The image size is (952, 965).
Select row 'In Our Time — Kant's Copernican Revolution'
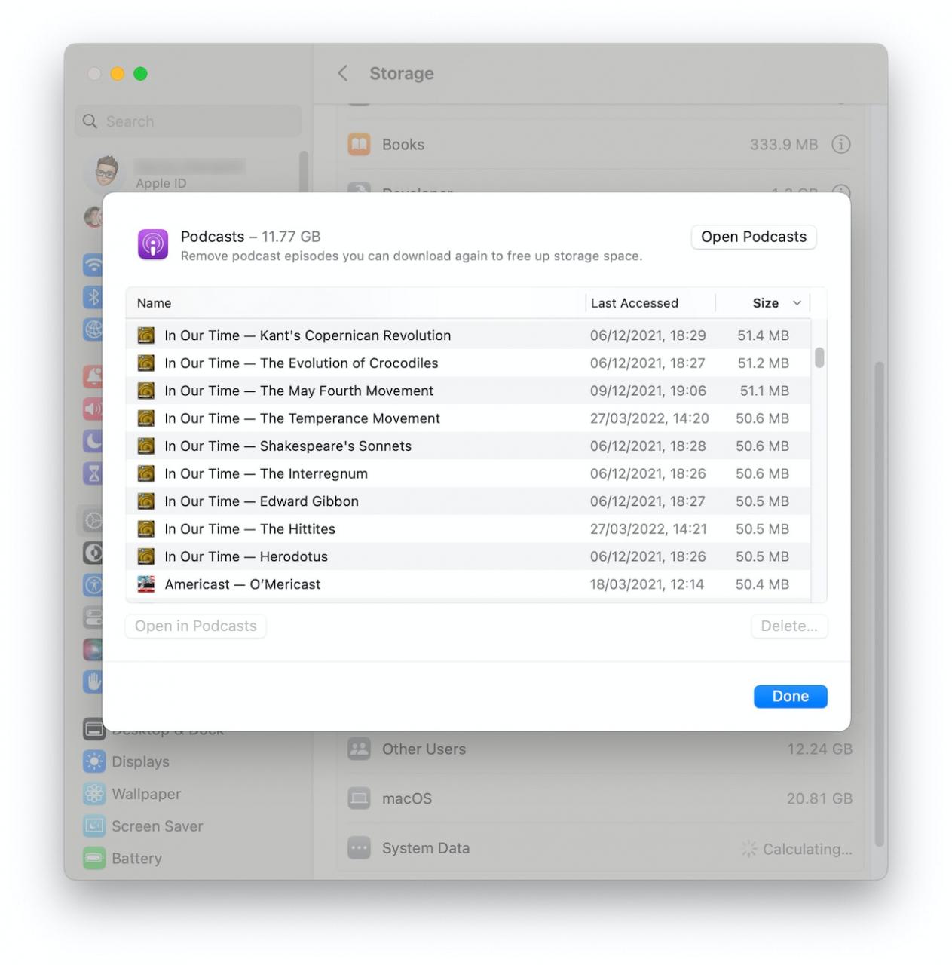tap(468, 335)
